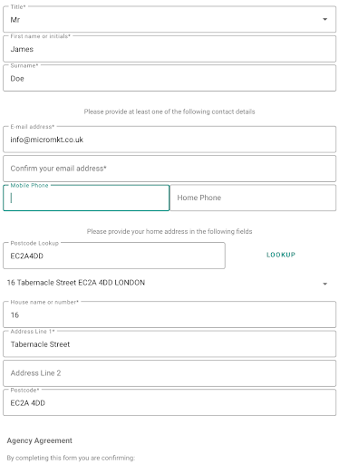Click the Postcode field showing EC2A 4DD
Screen dimensions: 339x464
click(x=169, y=402)
